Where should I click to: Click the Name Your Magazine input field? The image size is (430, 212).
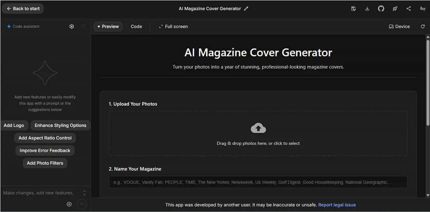258,182
